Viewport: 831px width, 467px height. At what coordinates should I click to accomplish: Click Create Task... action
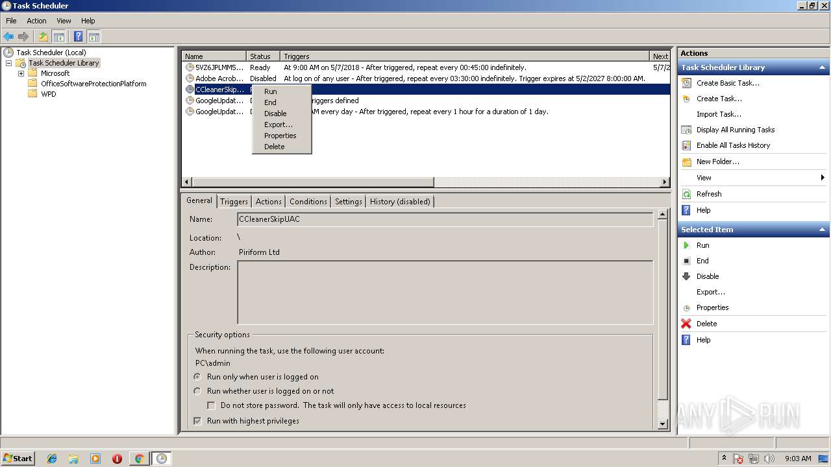click(719, 99)
